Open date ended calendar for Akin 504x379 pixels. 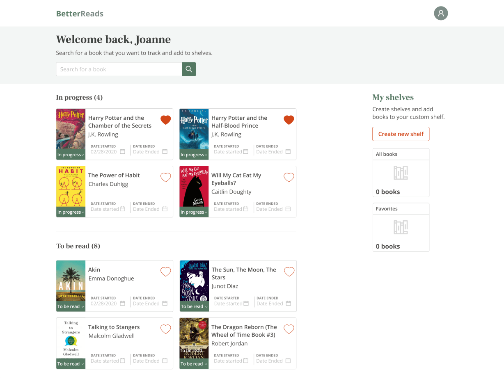(x=165, y=304)
